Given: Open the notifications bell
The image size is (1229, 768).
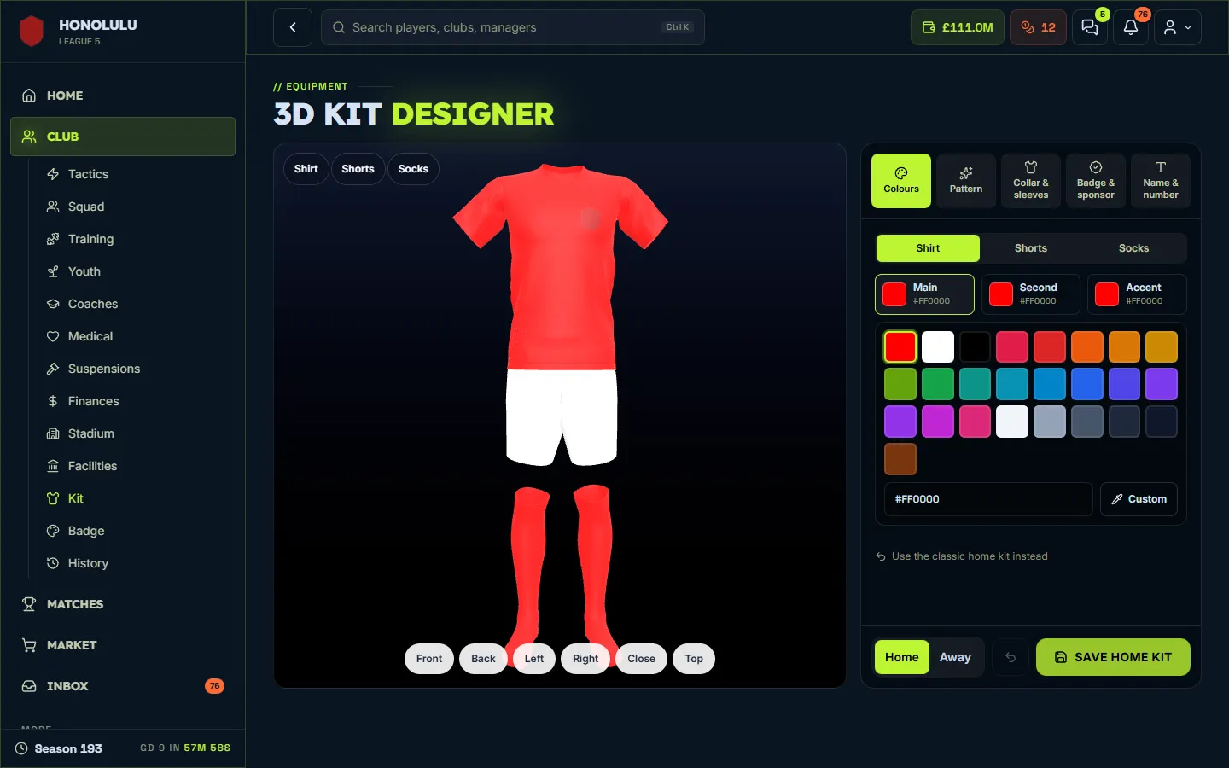Looking at the screenshot, I should click(1131, 27).
